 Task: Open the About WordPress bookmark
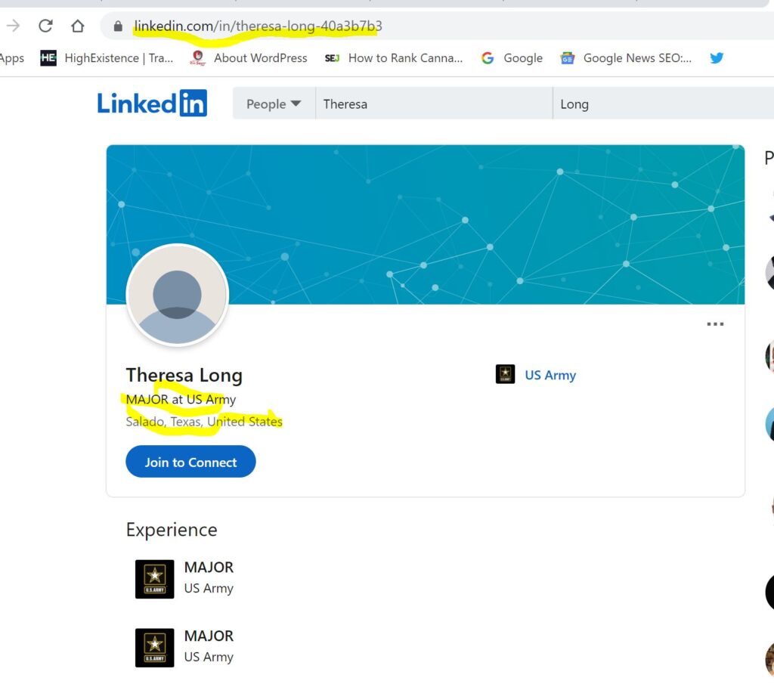pos(249,57)
